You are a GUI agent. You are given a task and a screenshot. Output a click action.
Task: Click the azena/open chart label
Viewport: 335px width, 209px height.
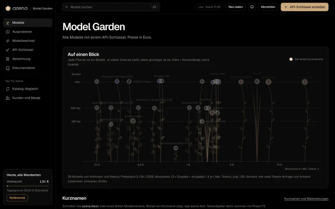coord(218,74)
